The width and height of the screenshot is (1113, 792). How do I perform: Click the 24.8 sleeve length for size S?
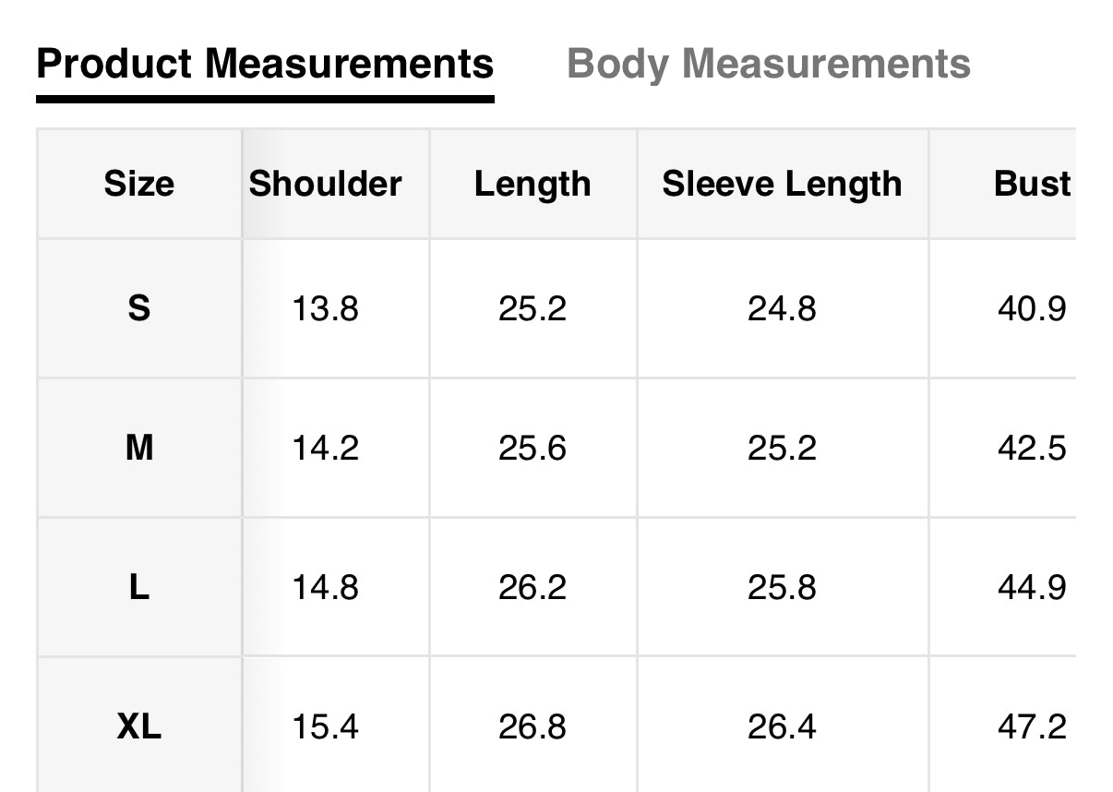tap(782, 308)
